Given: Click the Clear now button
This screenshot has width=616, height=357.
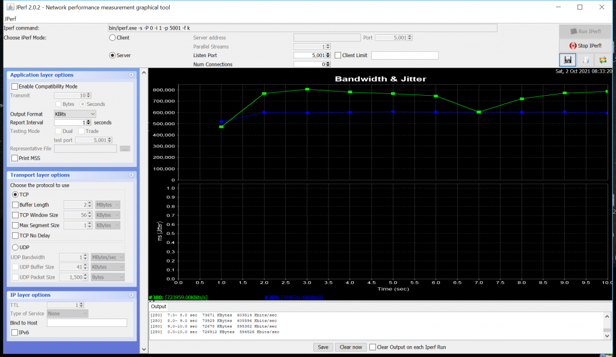Looking at the screenshot, I should click(351, 347).
